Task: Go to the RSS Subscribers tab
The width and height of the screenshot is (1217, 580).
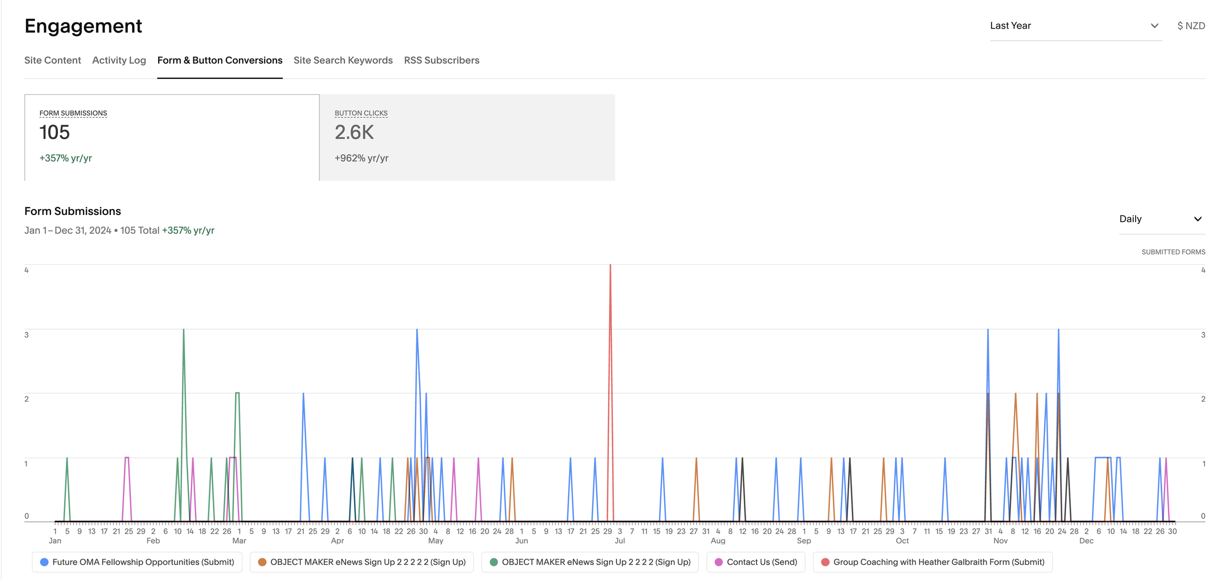Action: pyautogui.click(x=441, y=60)
